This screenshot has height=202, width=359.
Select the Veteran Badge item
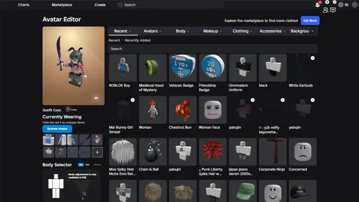(183, 68)
